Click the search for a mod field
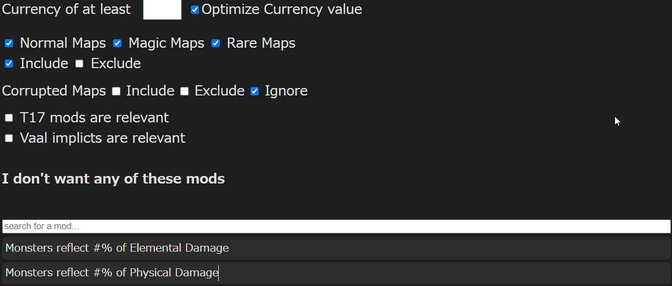 pos(336,226)
